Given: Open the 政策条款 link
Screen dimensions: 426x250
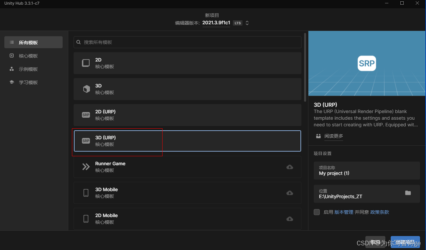Looking at the screenshot, I should point(380,212).
